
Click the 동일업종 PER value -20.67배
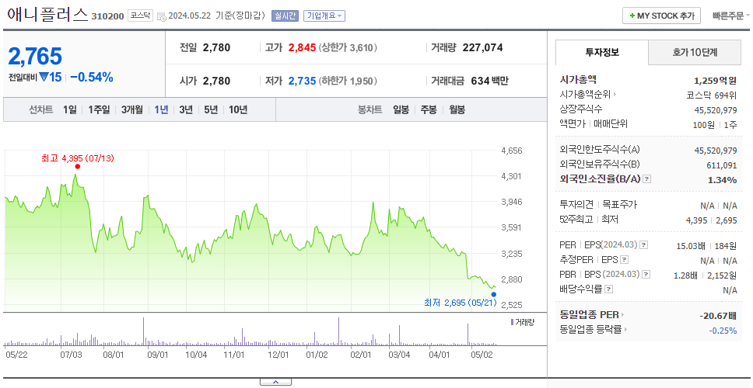(718, 316)
